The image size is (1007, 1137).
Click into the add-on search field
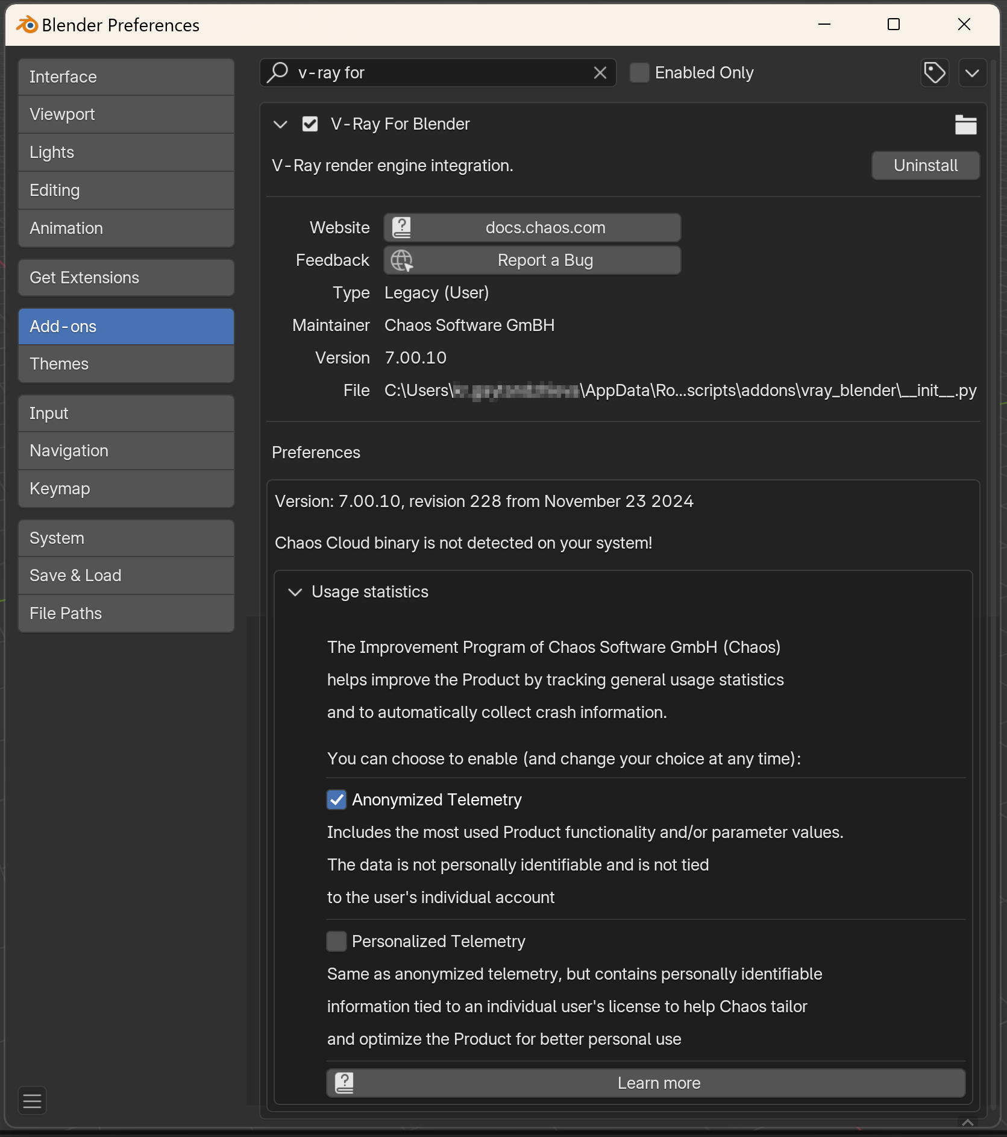438,73
